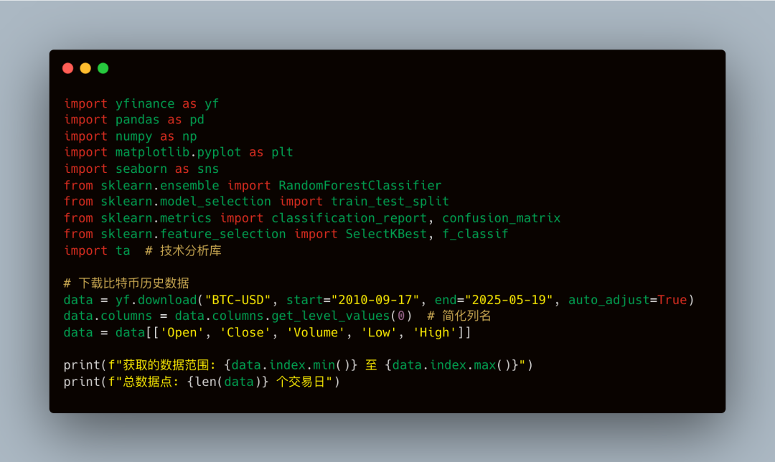This screenshot has height=462, width=775.
Task: Click the start date "2010-09-17"
Action: pyautogui.click(x=375, y=300)
